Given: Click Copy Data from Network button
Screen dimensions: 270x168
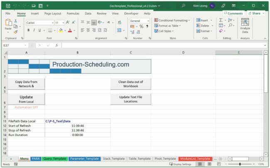Looking at the screenshot, I should pyautogui.click(x=26, y=84).
